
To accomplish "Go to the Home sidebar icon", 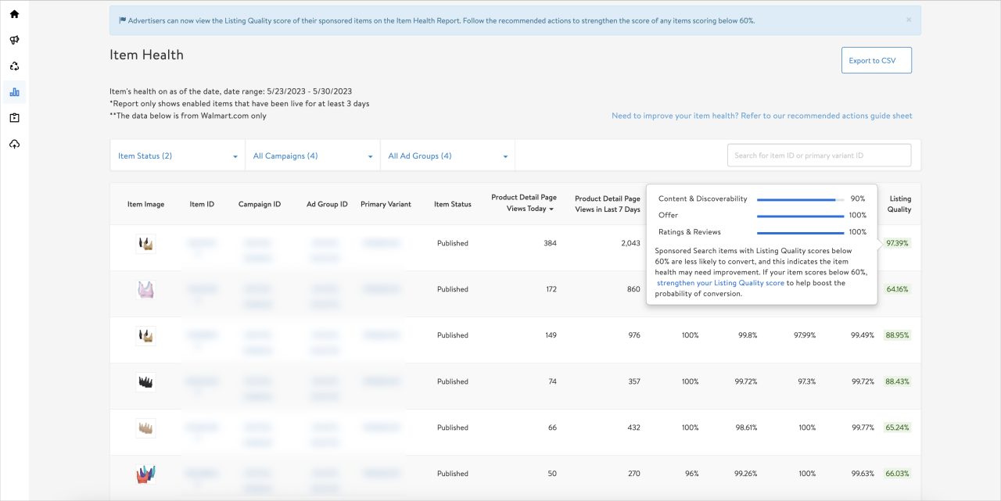I will [x=14, y=14].
